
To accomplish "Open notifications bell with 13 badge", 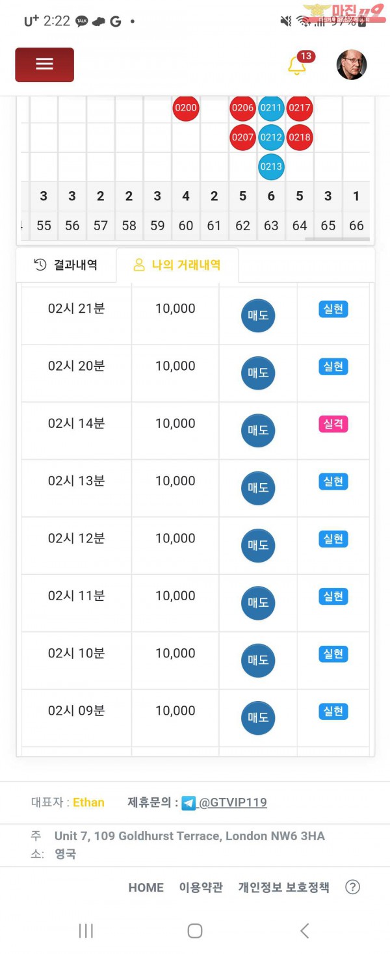I will pyautogui.click(x=299, y=64).
